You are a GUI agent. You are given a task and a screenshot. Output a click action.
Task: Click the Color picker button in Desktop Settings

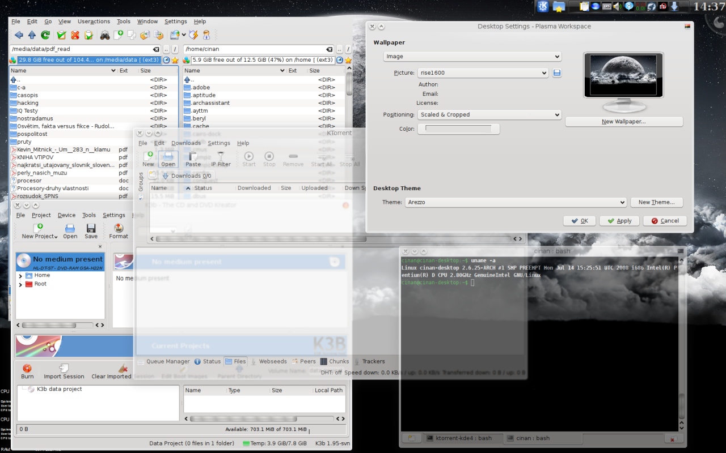(458, 129)
